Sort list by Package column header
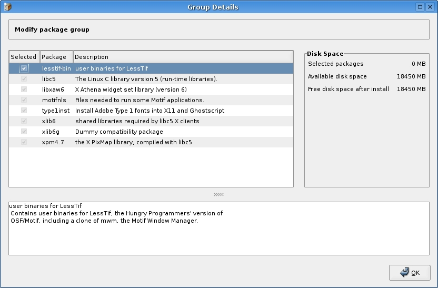 click(56, 57)
